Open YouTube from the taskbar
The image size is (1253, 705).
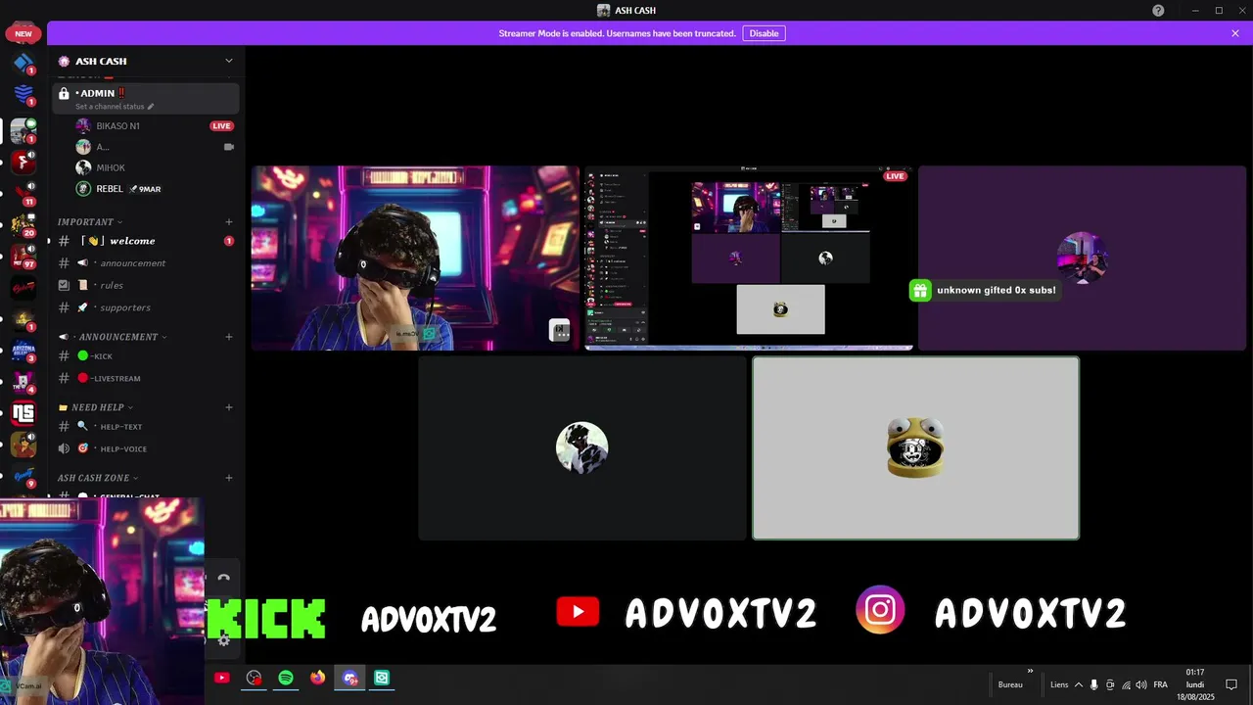coord(222,678)
